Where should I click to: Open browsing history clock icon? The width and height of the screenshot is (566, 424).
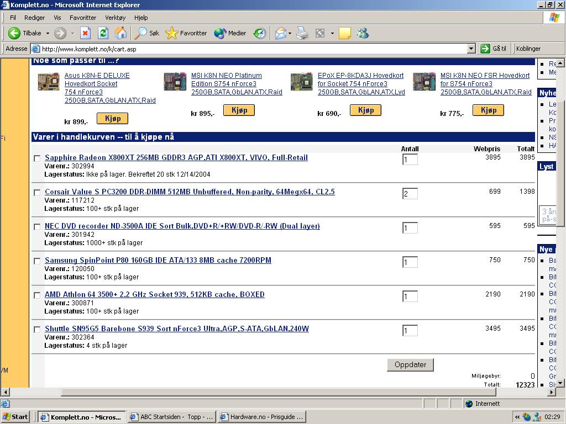pyautogui.click(x=260, y=33)
